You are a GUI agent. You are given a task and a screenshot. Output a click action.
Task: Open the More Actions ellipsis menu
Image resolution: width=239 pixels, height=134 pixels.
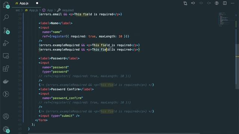[x=232, y=3]
